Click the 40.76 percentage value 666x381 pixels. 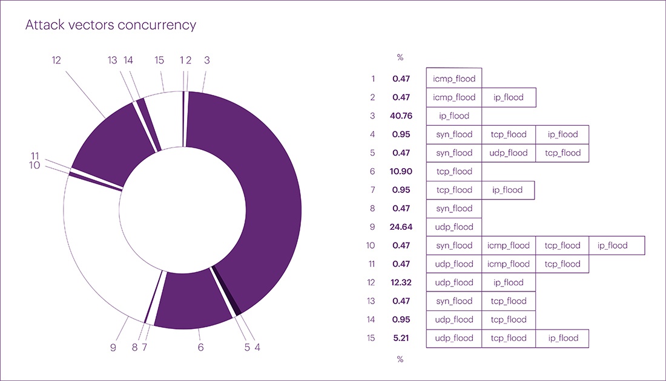401,116
